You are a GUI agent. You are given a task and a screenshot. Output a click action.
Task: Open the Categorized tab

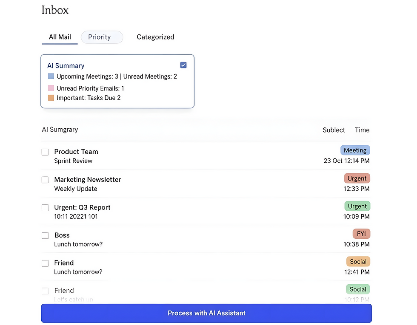155,37
